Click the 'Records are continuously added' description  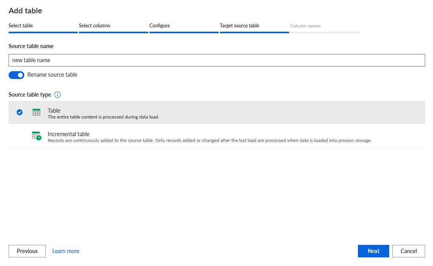coord(210,140)
